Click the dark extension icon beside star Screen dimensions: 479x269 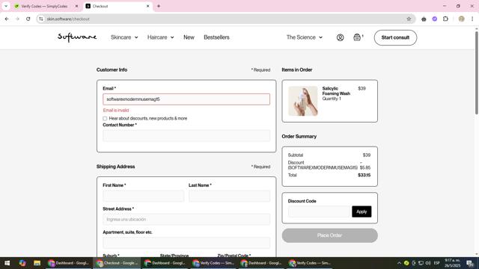coord(424,19)
